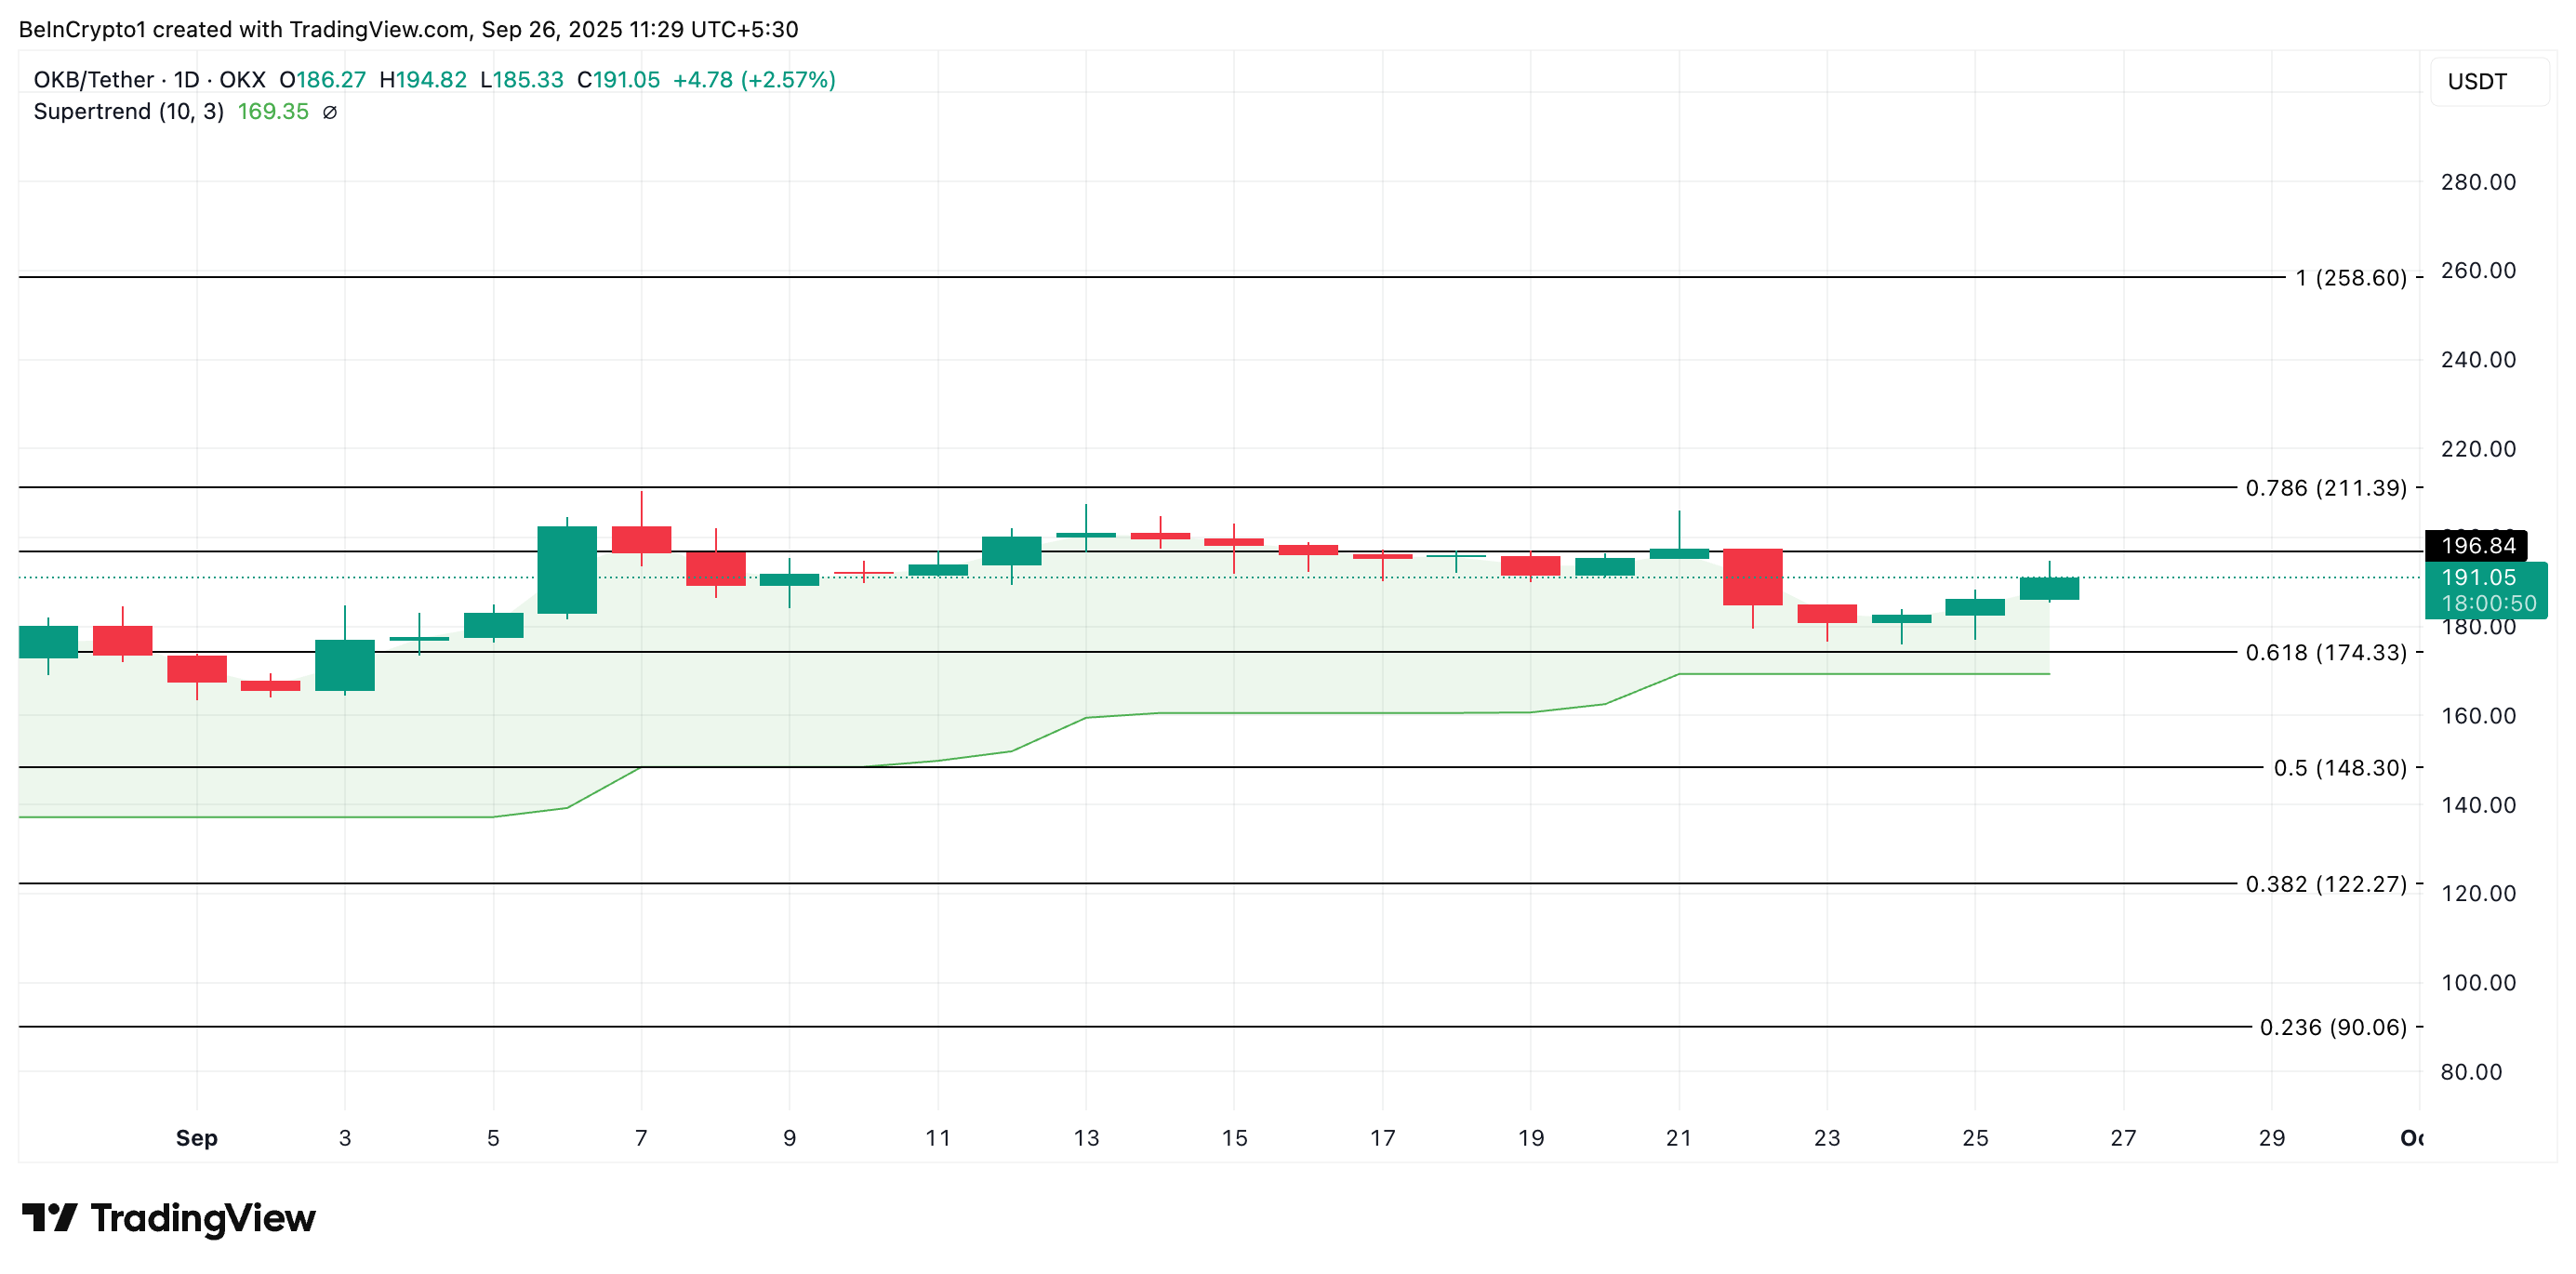This screenshot has height=1274, width=2576.
Task: Select the 0.236 (90.06) Fibonacci label
Action: tap(2333, 1027)
